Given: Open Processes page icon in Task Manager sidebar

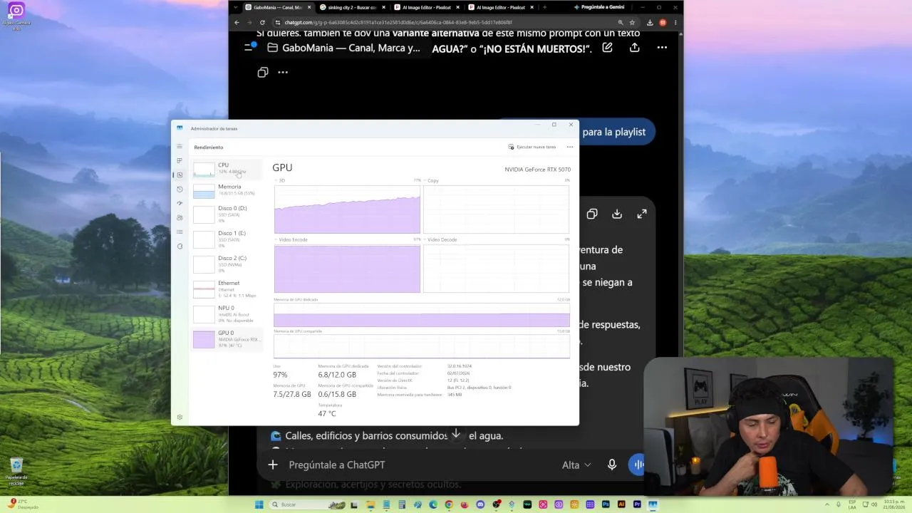Looking at the screenshot, I should click(180, 160).
